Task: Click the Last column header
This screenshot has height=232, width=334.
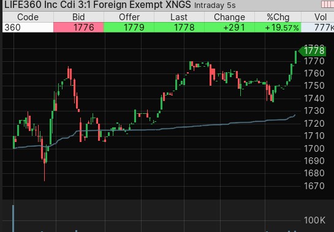Action: [179, 17]
